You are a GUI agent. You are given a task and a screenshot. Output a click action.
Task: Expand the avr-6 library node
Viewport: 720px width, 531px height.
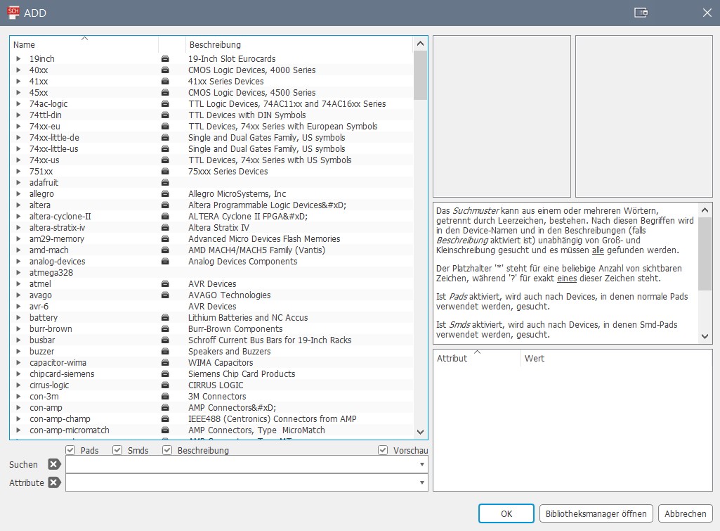pos(18,306)
